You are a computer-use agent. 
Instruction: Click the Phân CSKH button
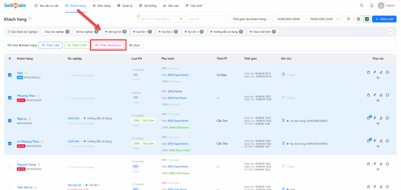pyautogui.click(x=77, y=45)
